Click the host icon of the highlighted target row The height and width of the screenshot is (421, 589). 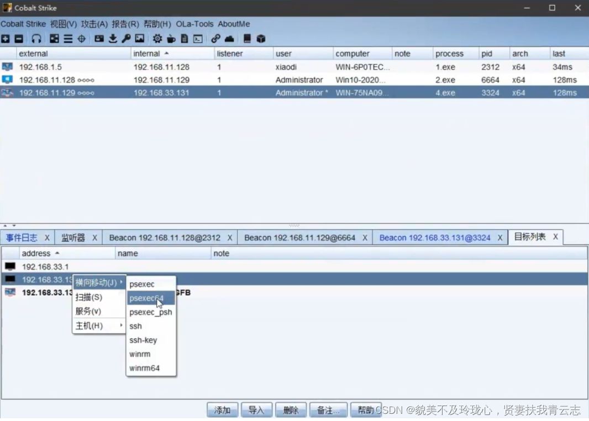pos(10,279)
